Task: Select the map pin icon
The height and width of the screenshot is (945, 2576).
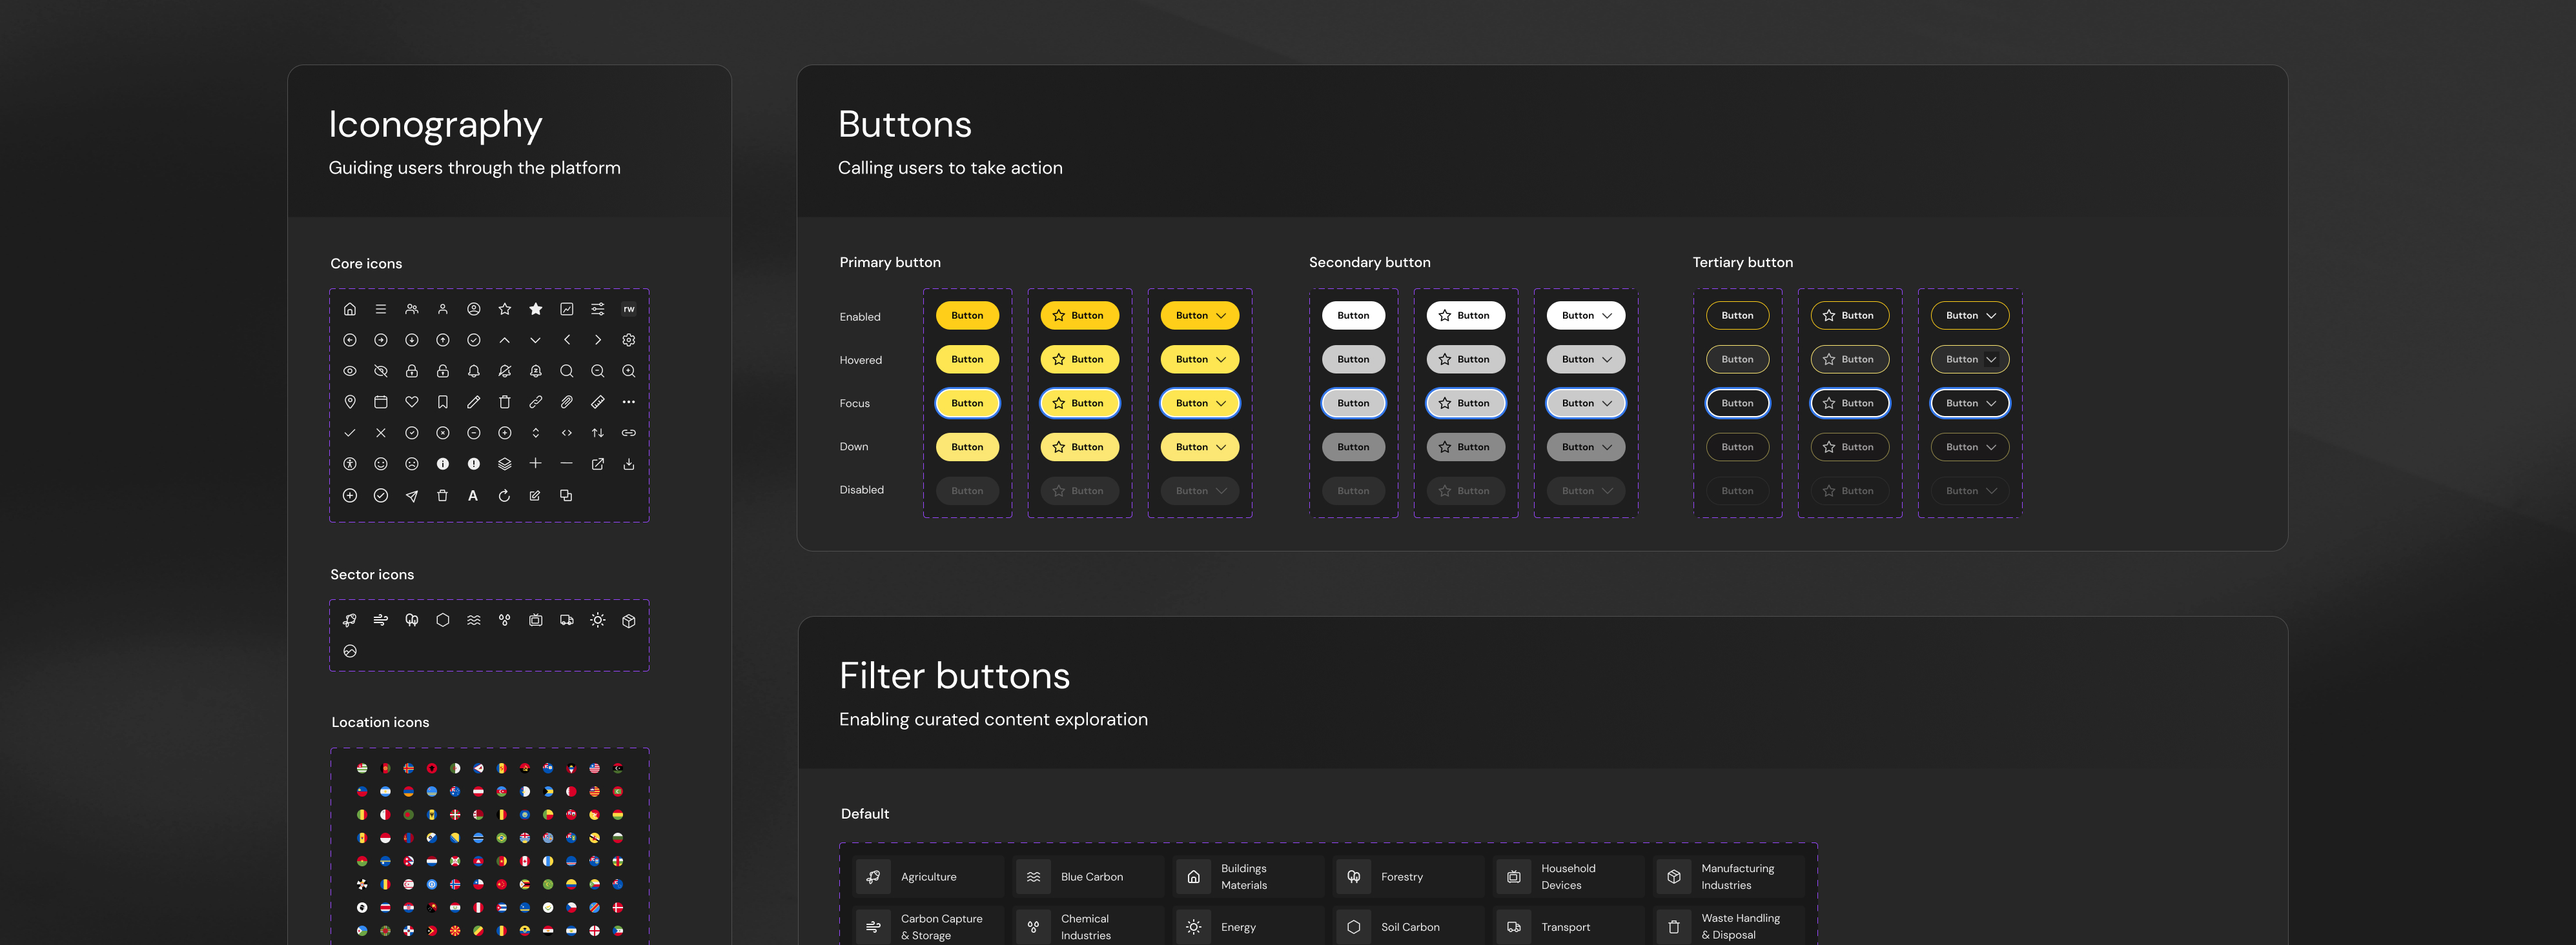Action: [x=350, y=403]
